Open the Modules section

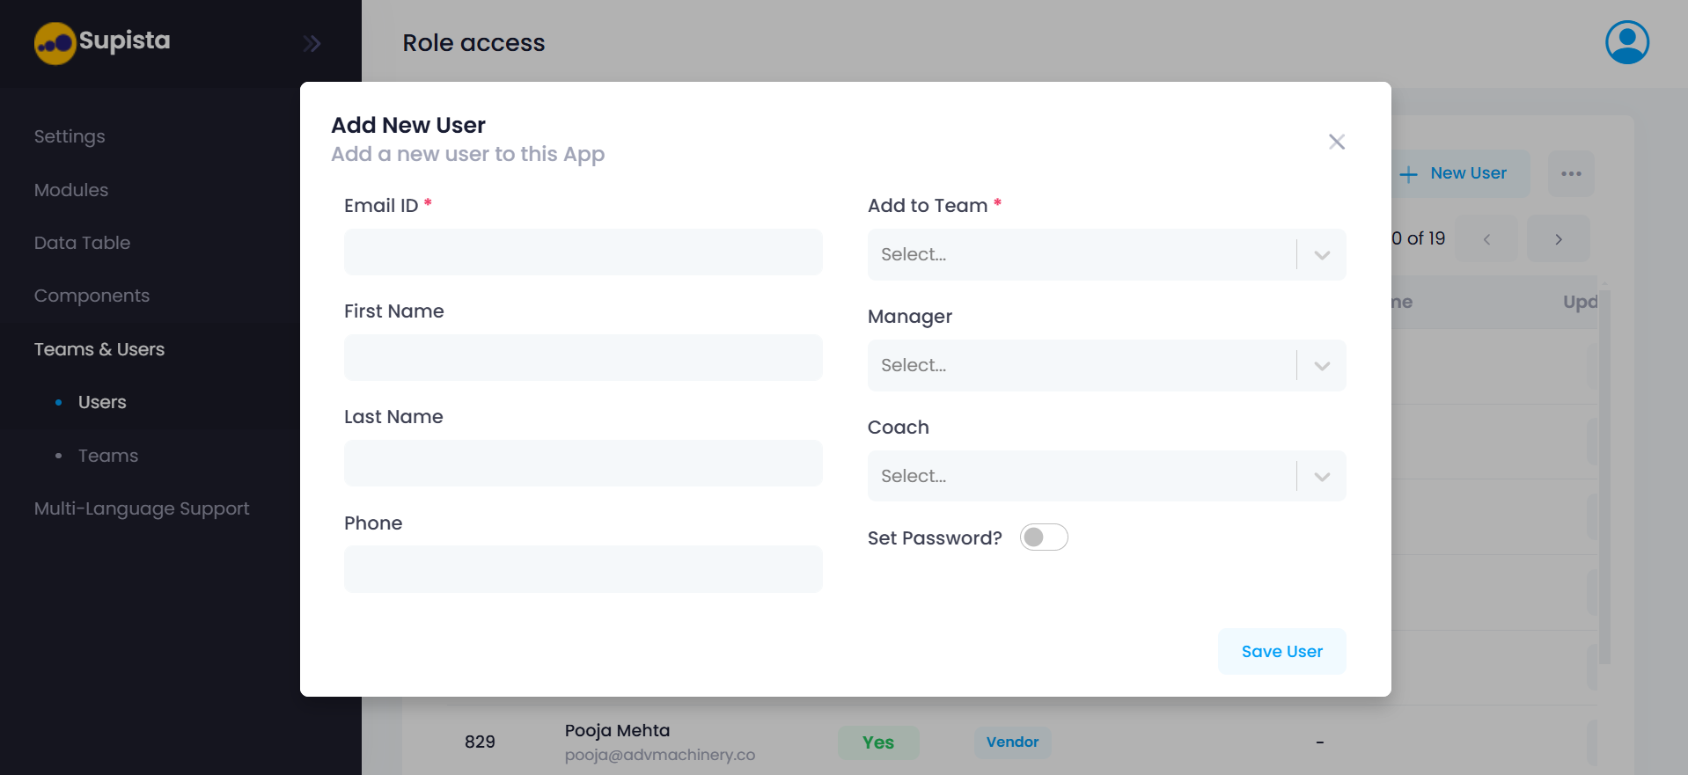70,190
